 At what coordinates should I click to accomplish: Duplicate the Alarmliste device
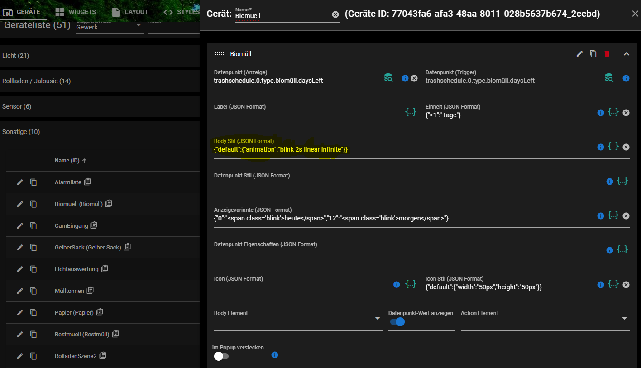coord(33,182)
